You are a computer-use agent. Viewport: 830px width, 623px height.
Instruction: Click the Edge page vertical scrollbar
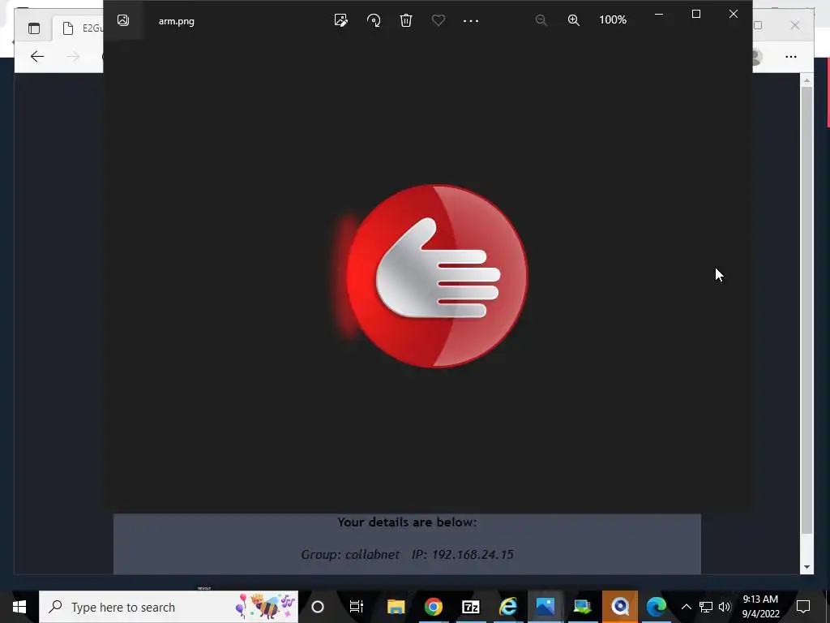coord(806,310)
